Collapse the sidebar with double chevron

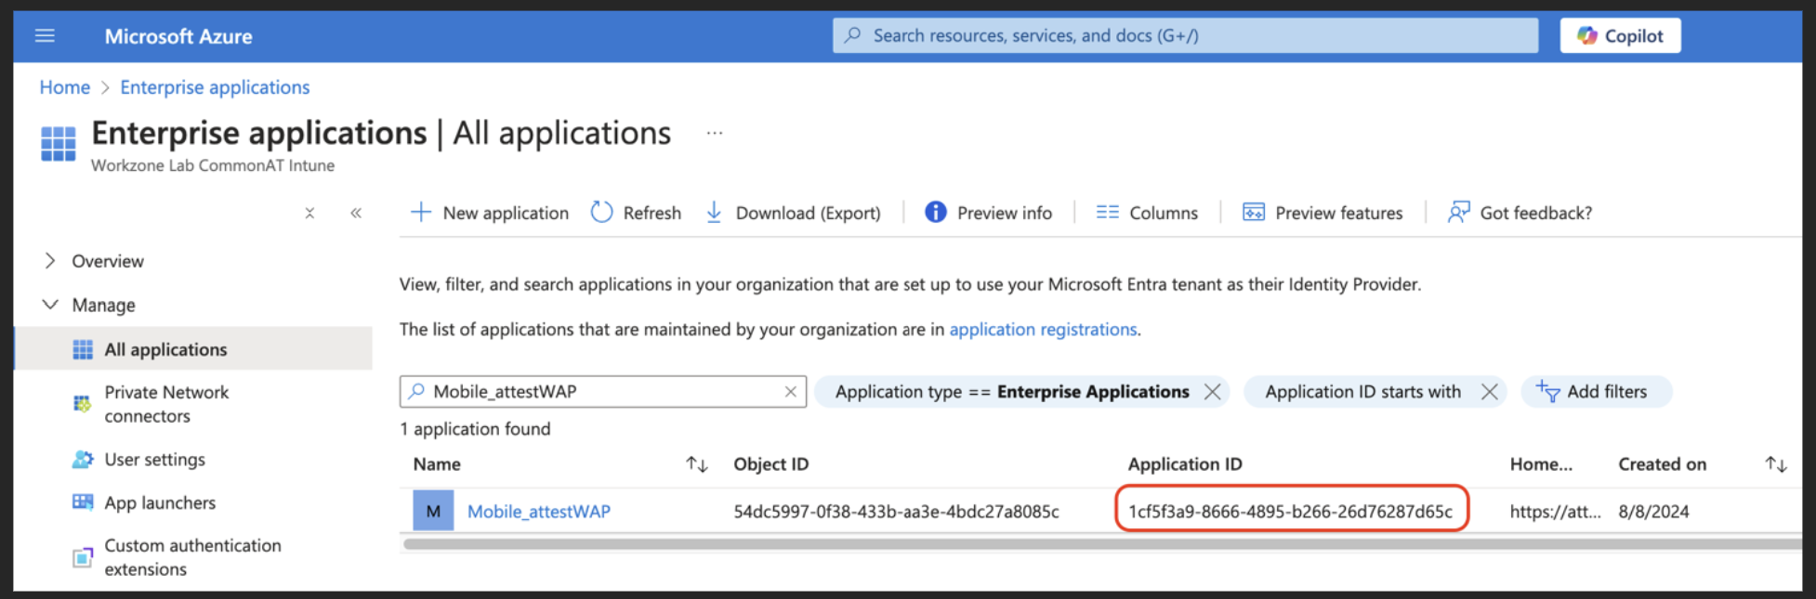[x=356, y=214]
